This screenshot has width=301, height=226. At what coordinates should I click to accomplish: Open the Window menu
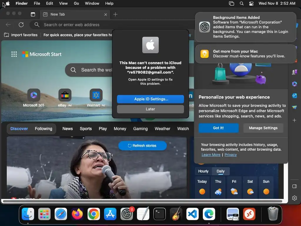[92, 4]
